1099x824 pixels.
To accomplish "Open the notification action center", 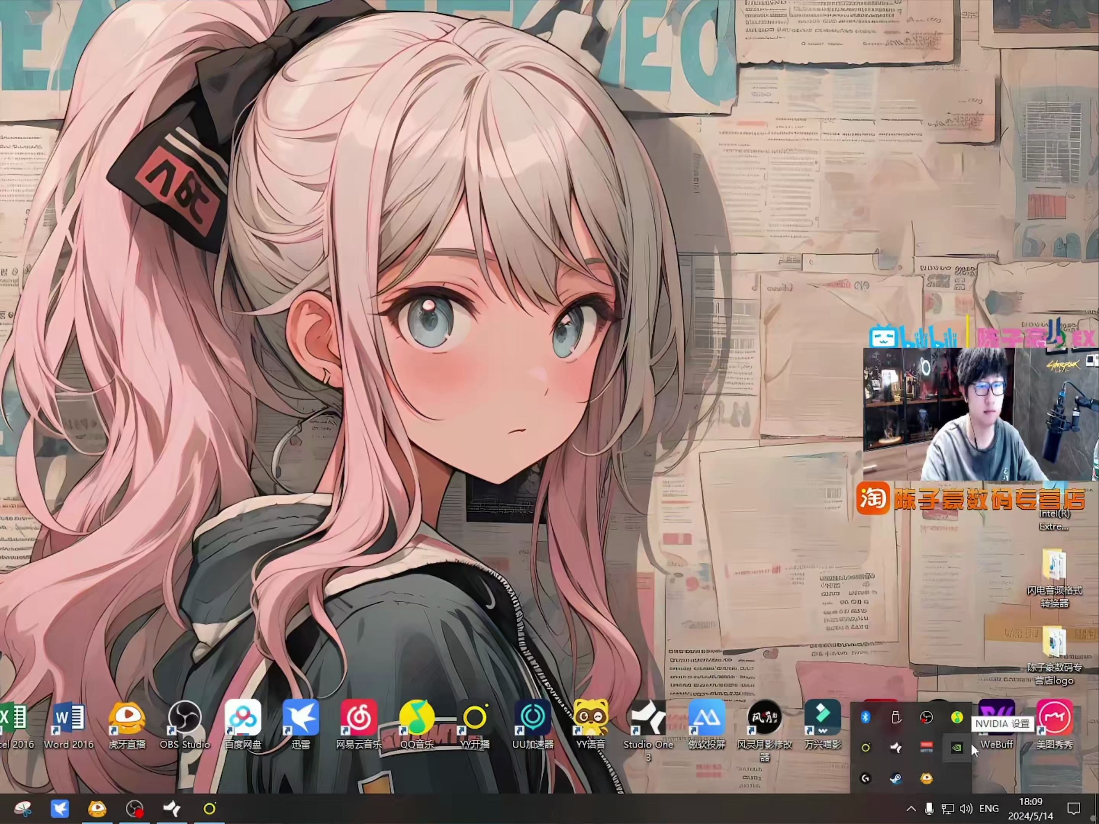I will (x=1074, y=809).
